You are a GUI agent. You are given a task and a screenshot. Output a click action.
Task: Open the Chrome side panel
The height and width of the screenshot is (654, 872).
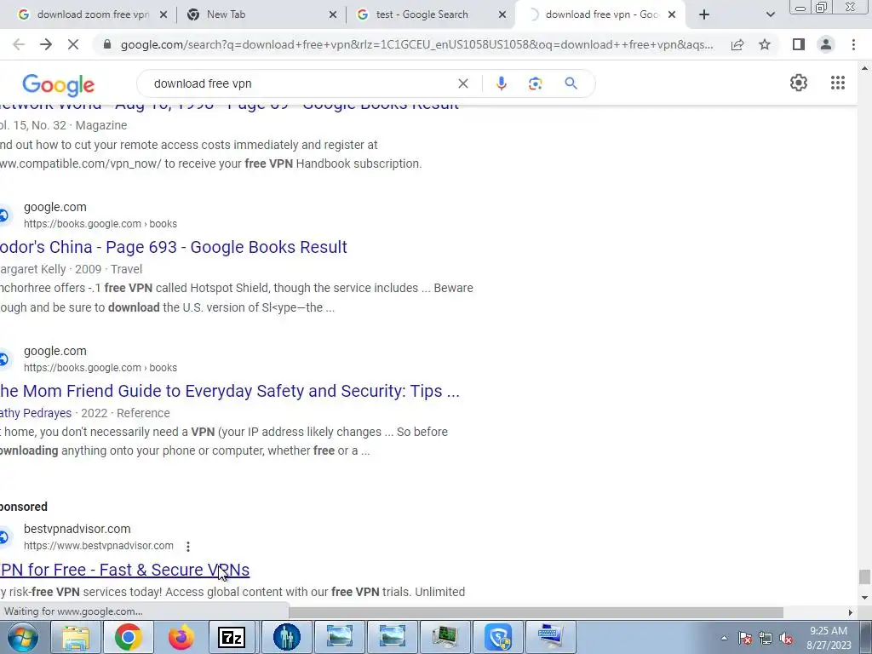coord(799,44)
